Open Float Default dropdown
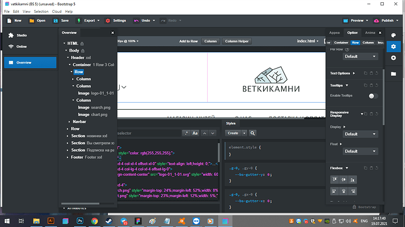Screen dimensions: 405x227 [x=360, y=151]
